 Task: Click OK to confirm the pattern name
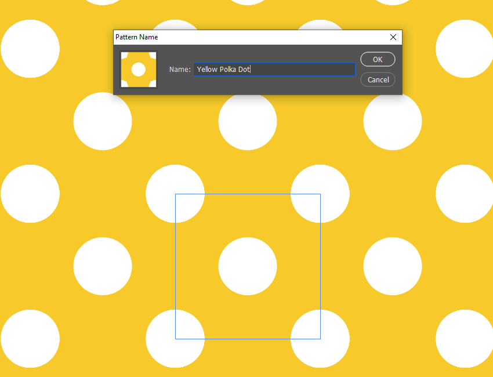(378, 59)
